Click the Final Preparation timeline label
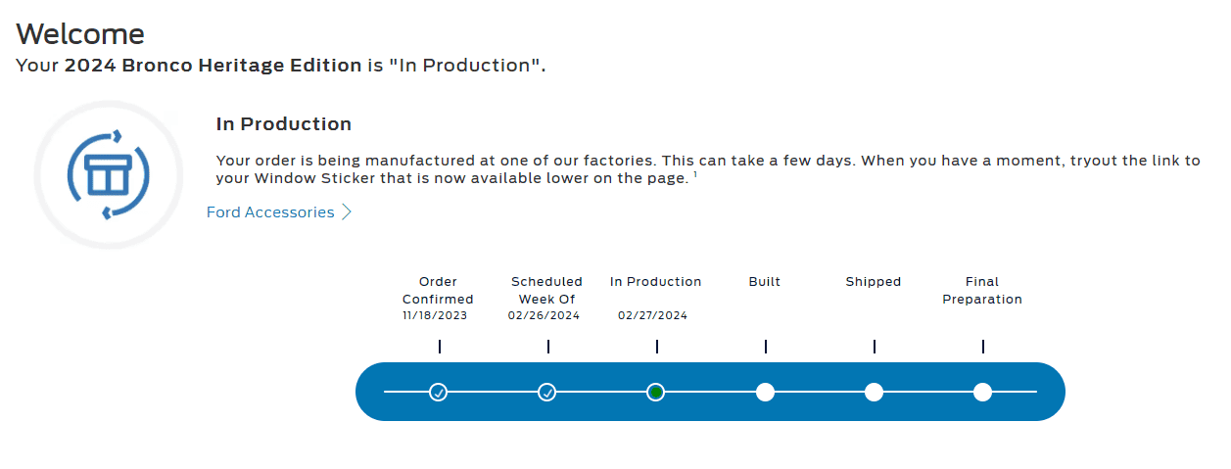The height and width of the screenshot is (469, 1231). 982,291
